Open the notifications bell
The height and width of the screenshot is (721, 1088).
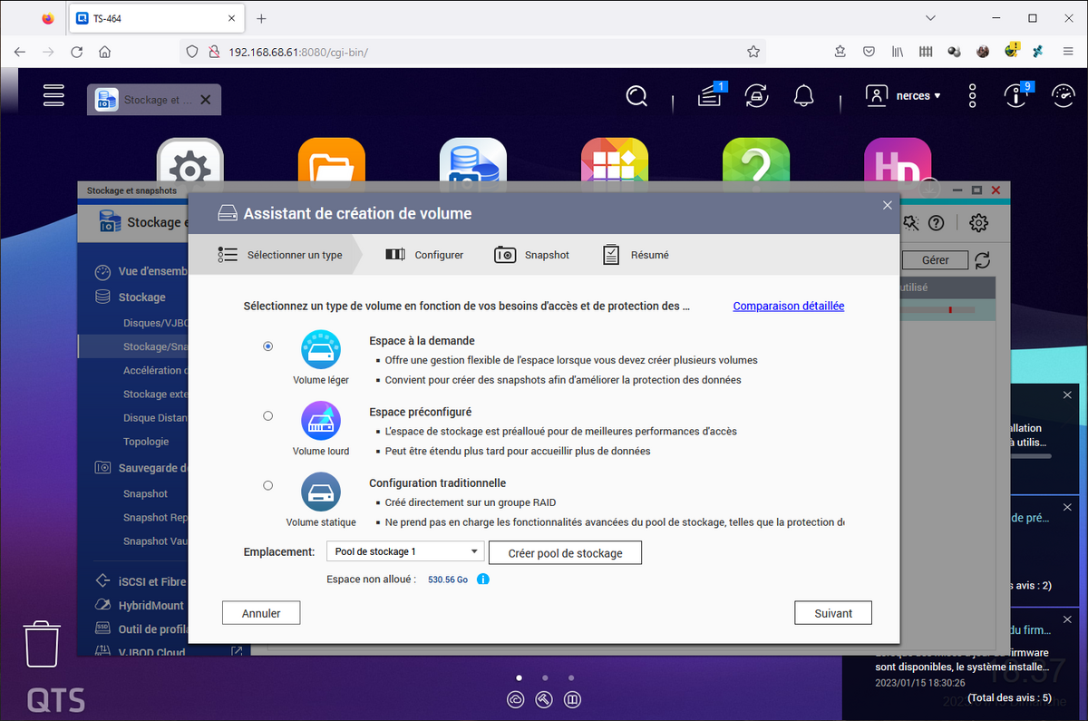[x=803, y=95]
